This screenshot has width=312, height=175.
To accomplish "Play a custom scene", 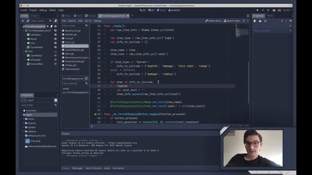I will click(279, 10).
